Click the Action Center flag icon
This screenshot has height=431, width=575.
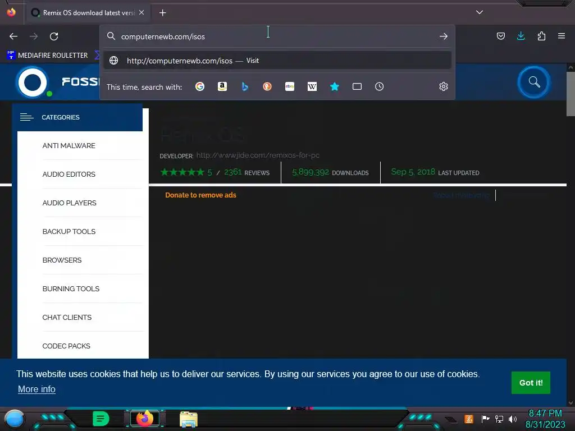tap(485, 419)
